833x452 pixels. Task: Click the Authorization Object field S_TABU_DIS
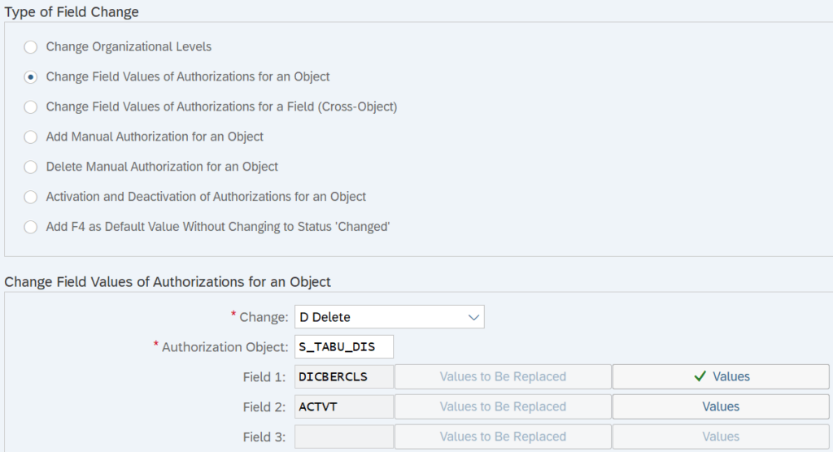point(343,347)
